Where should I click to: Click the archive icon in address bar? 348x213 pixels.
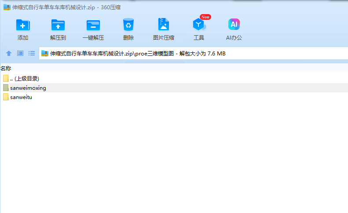45,54
